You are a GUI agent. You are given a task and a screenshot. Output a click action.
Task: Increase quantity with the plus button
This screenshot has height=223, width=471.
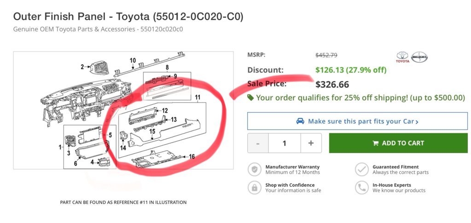pyautogui.click(x=311, y=143)
